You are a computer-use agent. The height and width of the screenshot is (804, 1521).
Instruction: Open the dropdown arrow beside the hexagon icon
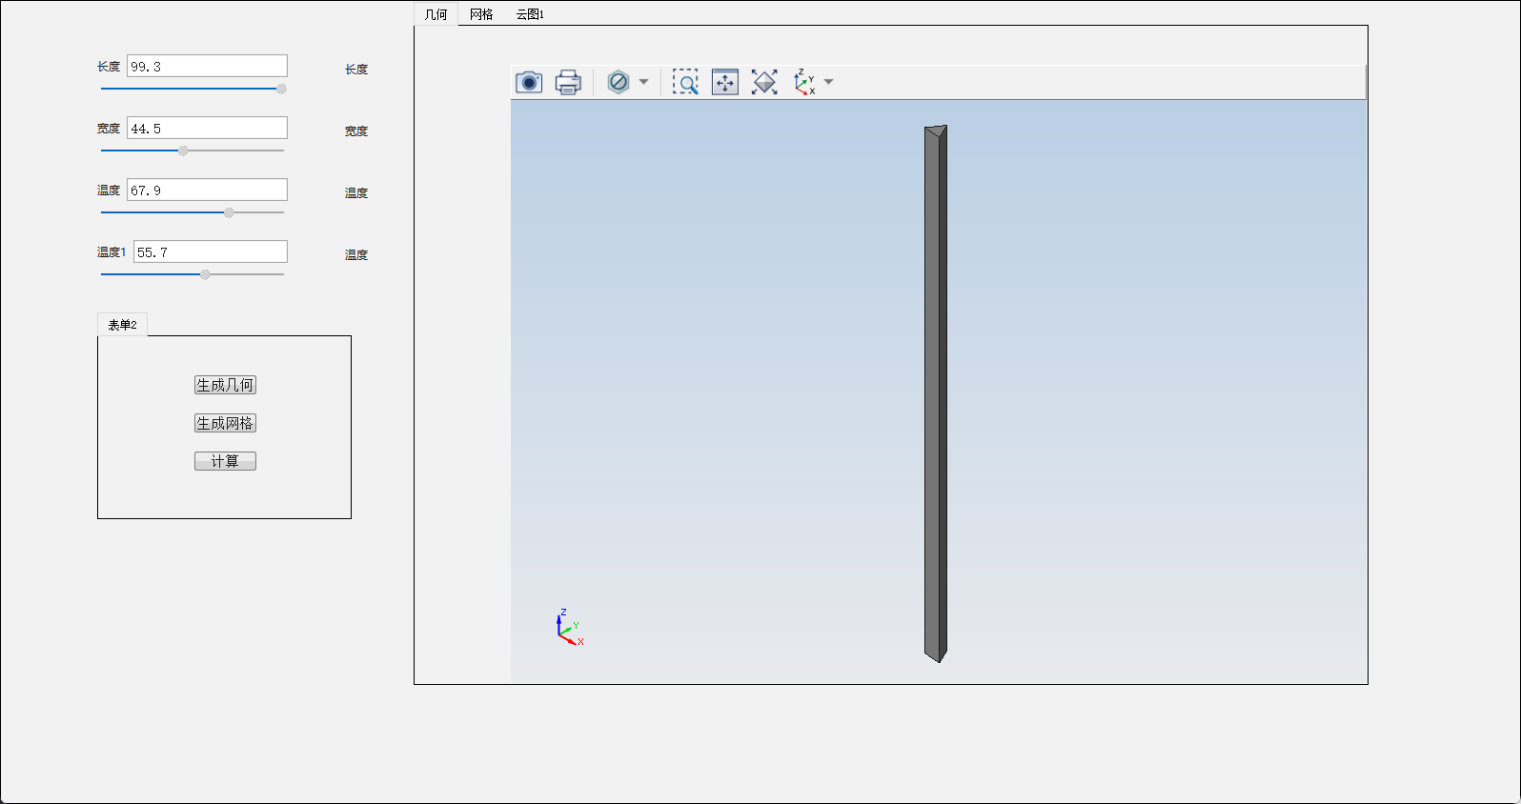(644, 82)
